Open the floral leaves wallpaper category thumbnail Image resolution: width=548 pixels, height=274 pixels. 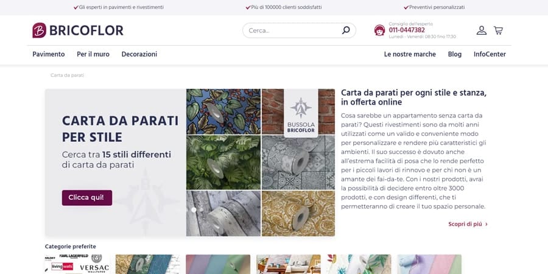359,264
